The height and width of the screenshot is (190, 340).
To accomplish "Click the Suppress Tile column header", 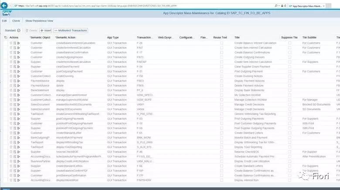I will tap(289, 38).
